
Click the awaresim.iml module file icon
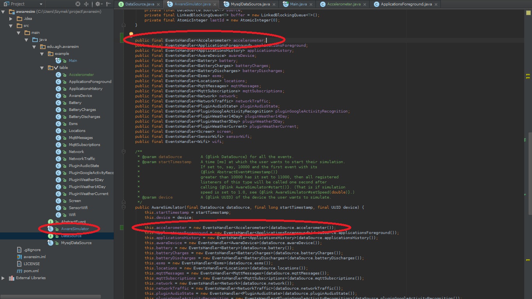[x=19, y=257]
